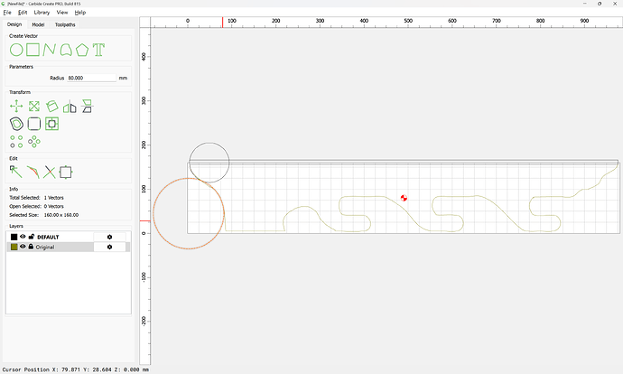Viewport: 623px width, 374px height.
Task: Use the Trim Vectors tool
Action: pos(50,171)
